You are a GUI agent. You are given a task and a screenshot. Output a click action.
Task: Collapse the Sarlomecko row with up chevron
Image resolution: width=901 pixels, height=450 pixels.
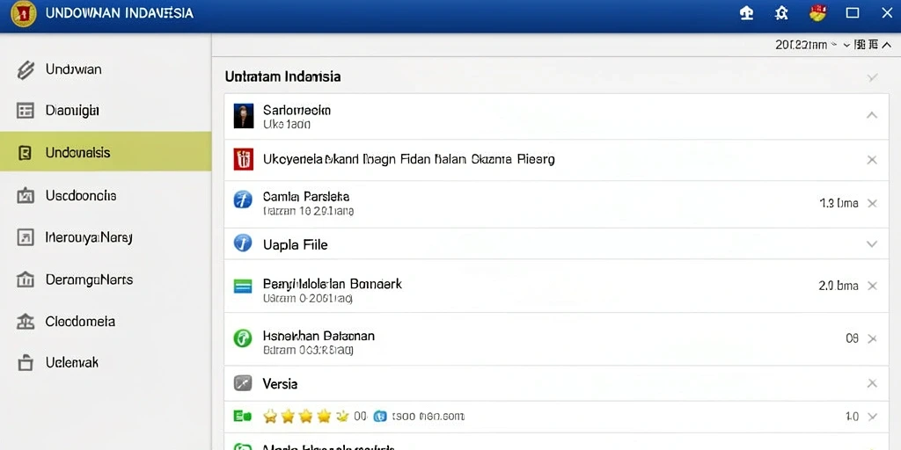point(872,115)
